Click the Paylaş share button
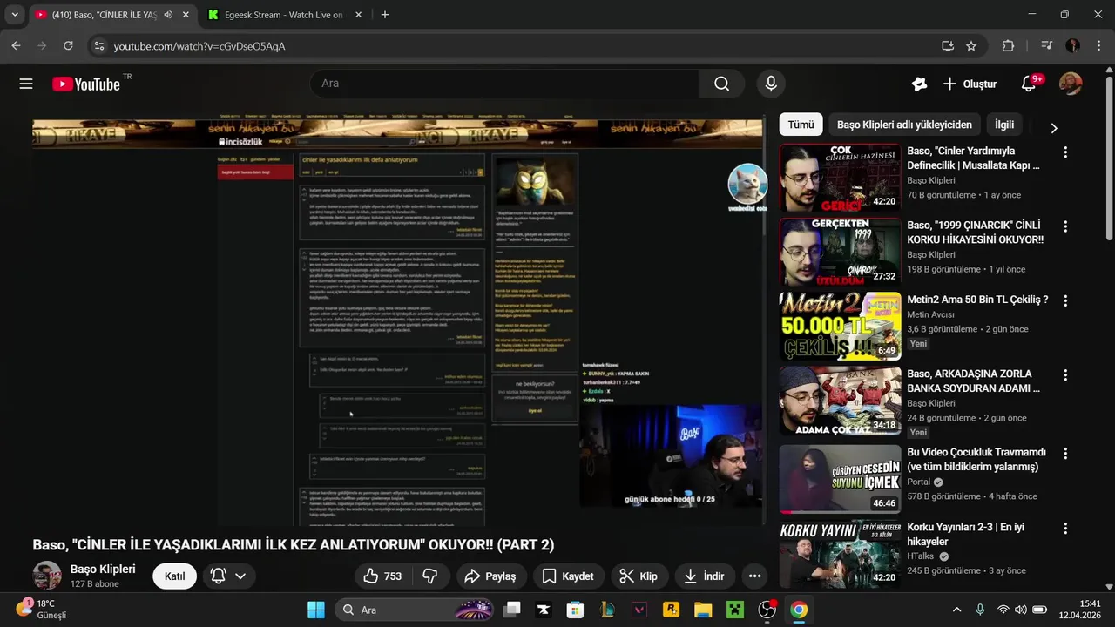 [x=490, y=576]
